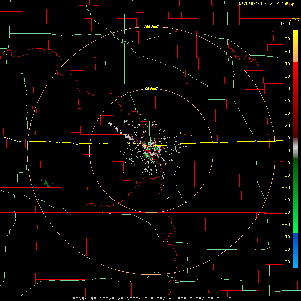301x301 pixels.
Task: Click the NEXR label above the color scale
Action: coord(294,20)
